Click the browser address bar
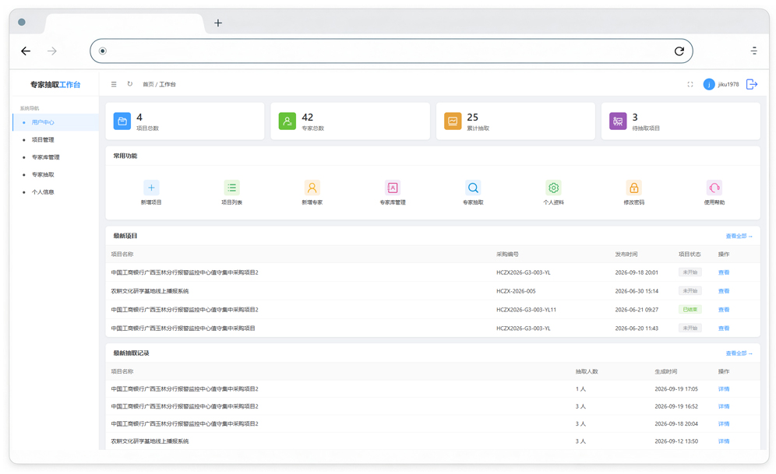The height and width of the screenshot is (474, 776). tap(391, 51)
